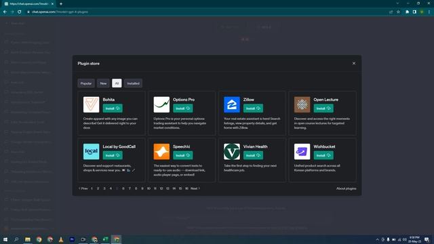Viewport: 434px width, 244px height.
Task: Toggle the browser side panel icon
Action: 414,12
